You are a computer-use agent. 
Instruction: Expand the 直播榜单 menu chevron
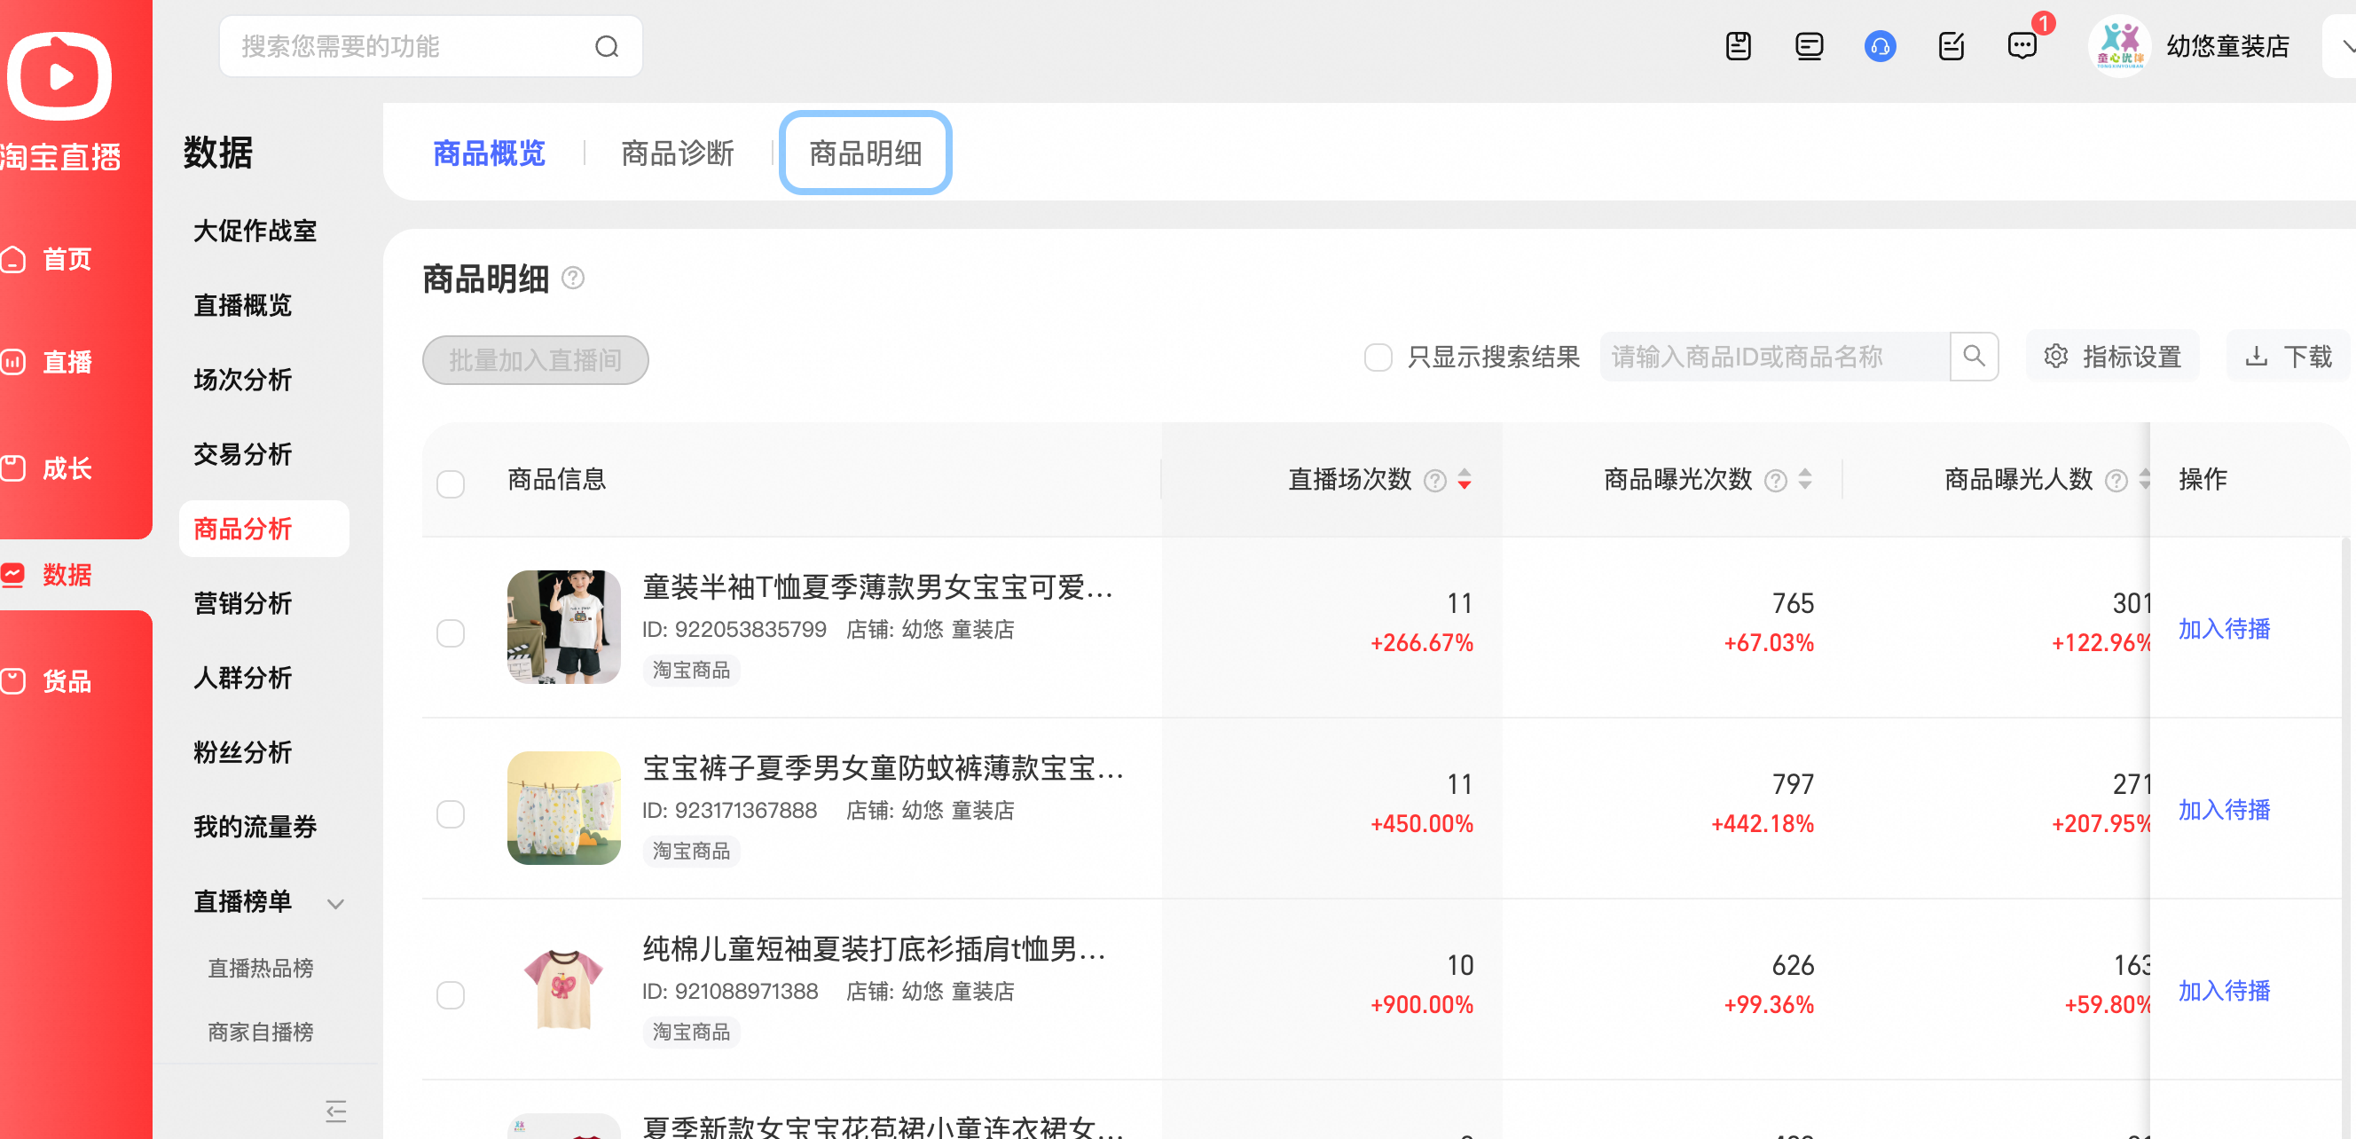pos(335,904)
